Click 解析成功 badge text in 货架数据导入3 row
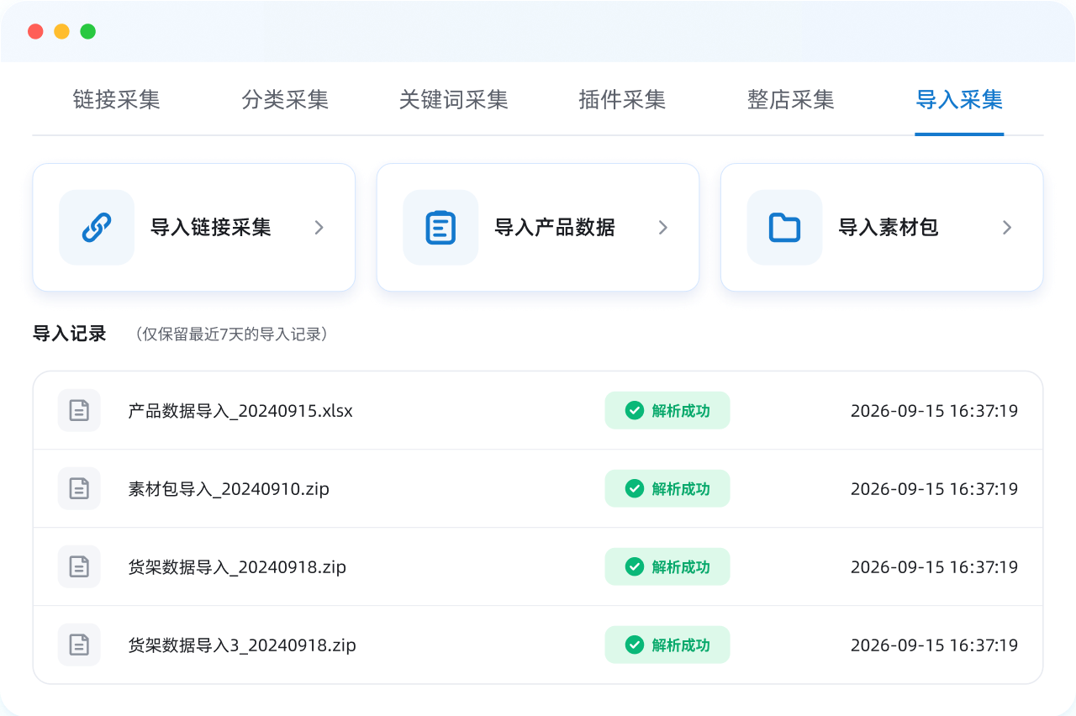The height and width of the screenshot is (716, 1076). (x=681, y=645)
